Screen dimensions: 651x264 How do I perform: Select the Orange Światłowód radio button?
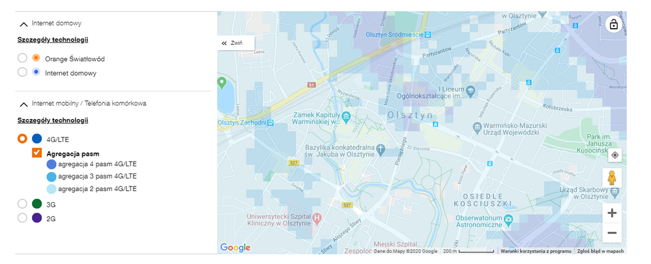pyautogui.click(x=22, y=59)
